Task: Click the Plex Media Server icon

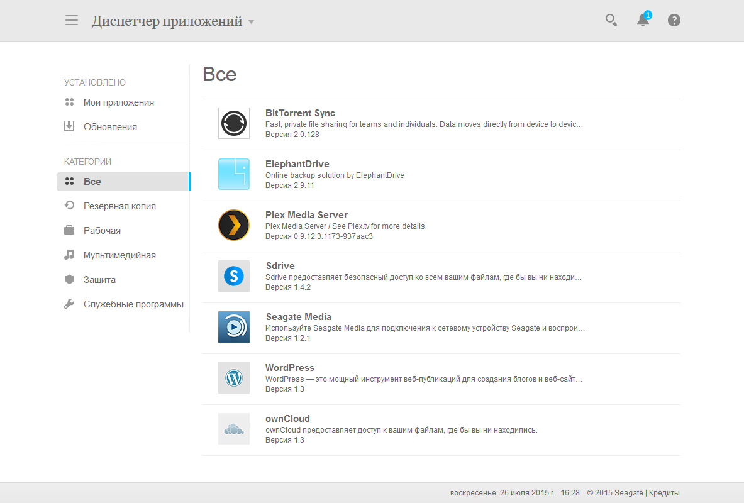Action: 234,225
